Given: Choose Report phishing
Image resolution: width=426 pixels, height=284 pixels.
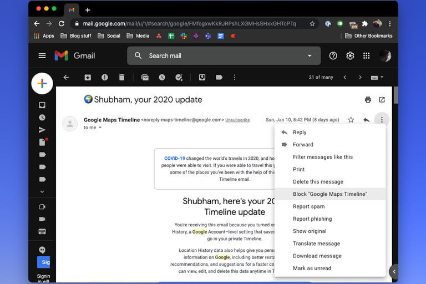Looking at the screenshot, I should click(330, 219).
